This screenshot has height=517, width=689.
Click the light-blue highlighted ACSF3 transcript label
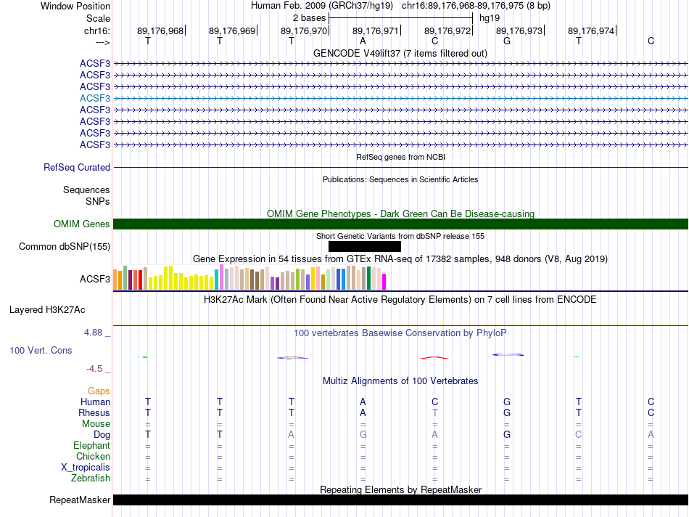[95, 98]
